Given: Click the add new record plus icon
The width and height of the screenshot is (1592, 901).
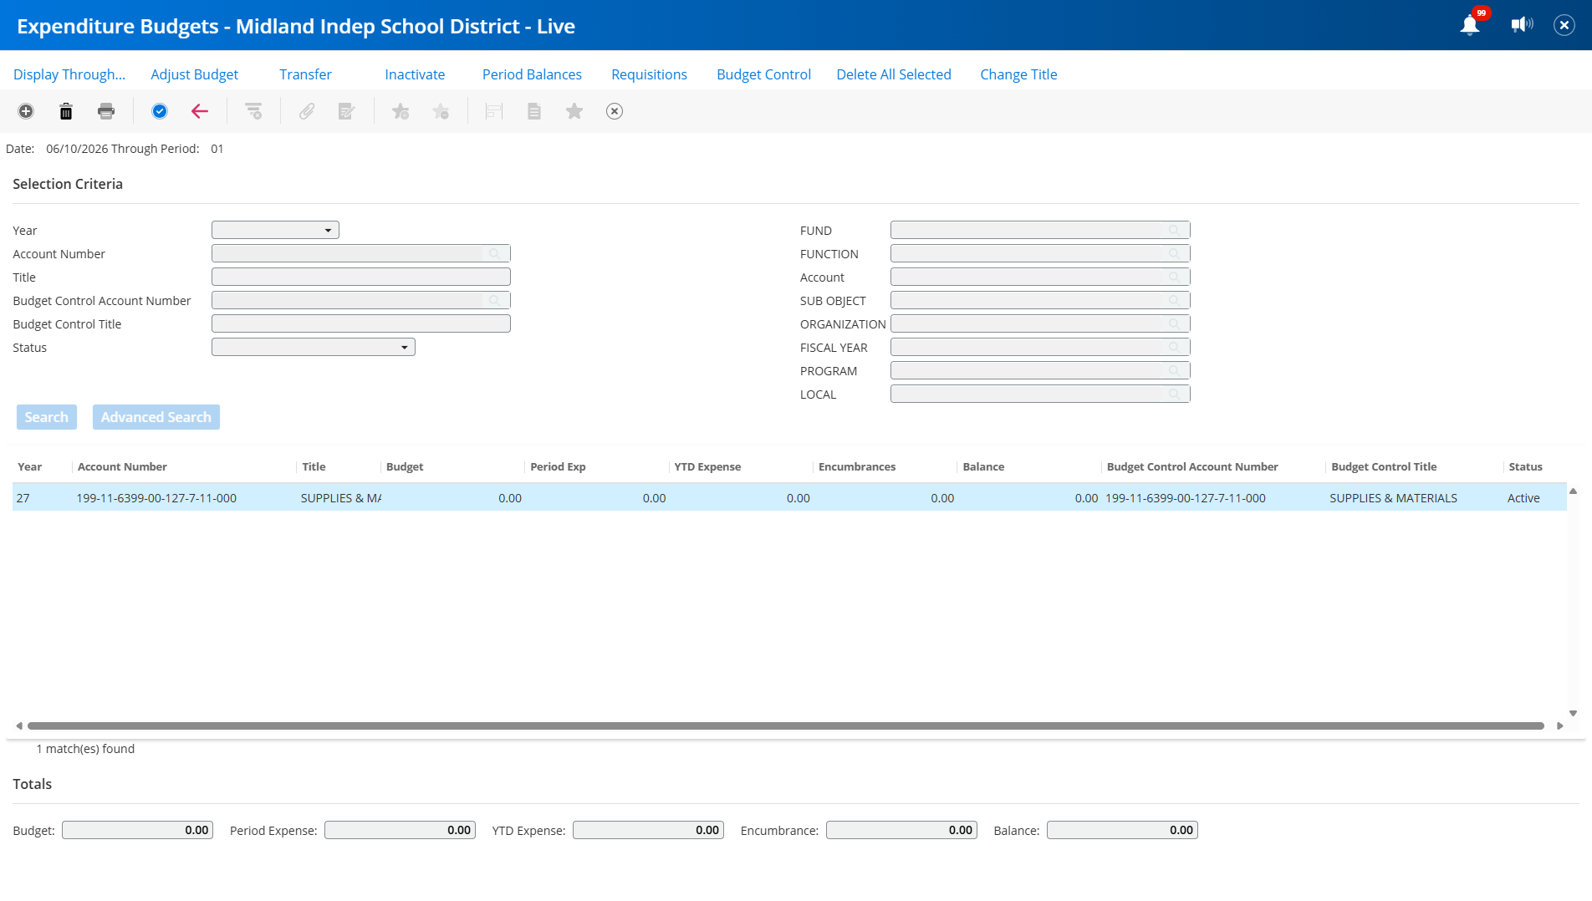Looking at the screenshot, I should pos(26,111).
